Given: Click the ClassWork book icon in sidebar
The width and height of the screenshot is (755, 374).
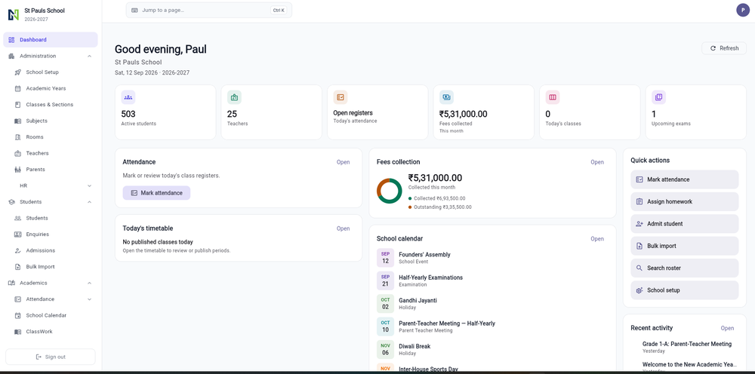Looking at the screenshot, I should point(18,332).
